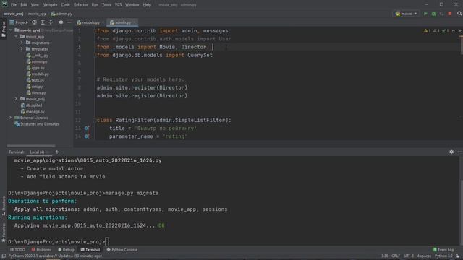Stop the running process with the red square

pyautogui.click(x=450, y=14)
